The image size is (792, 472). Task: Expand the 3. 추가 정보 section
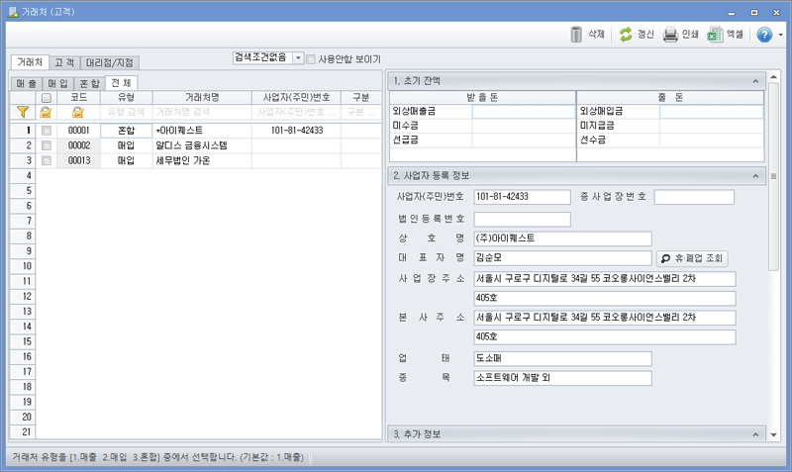tap(754, 434)
